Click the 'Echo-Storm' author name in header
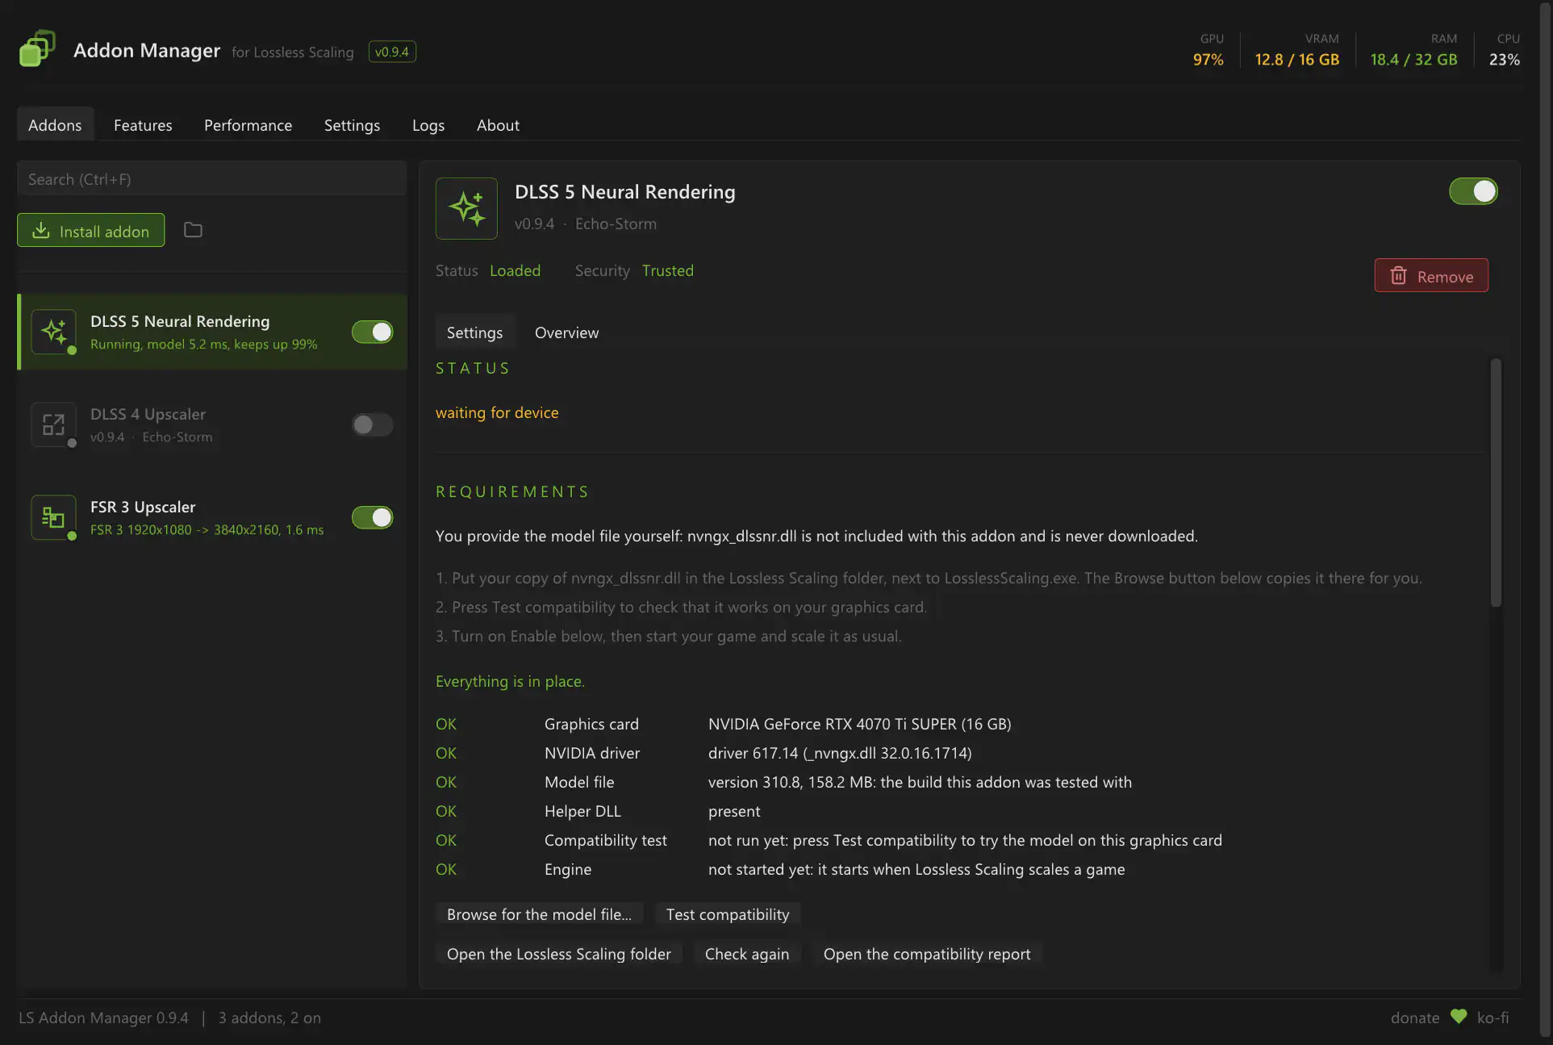 [x=616, y=224]
